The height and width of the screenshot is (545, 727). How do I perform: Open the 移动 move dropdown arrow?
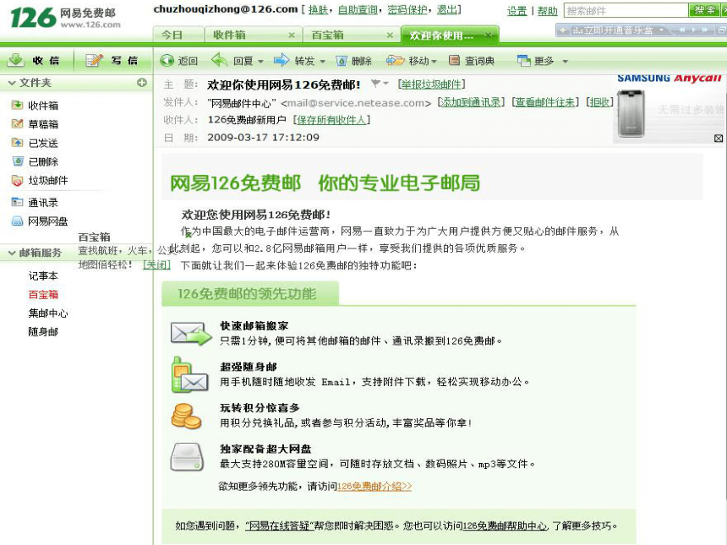pos(434,61)
